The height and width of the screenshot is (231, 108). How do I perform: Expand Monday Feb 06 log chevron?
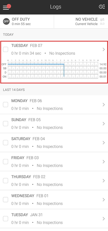[104, 105]
